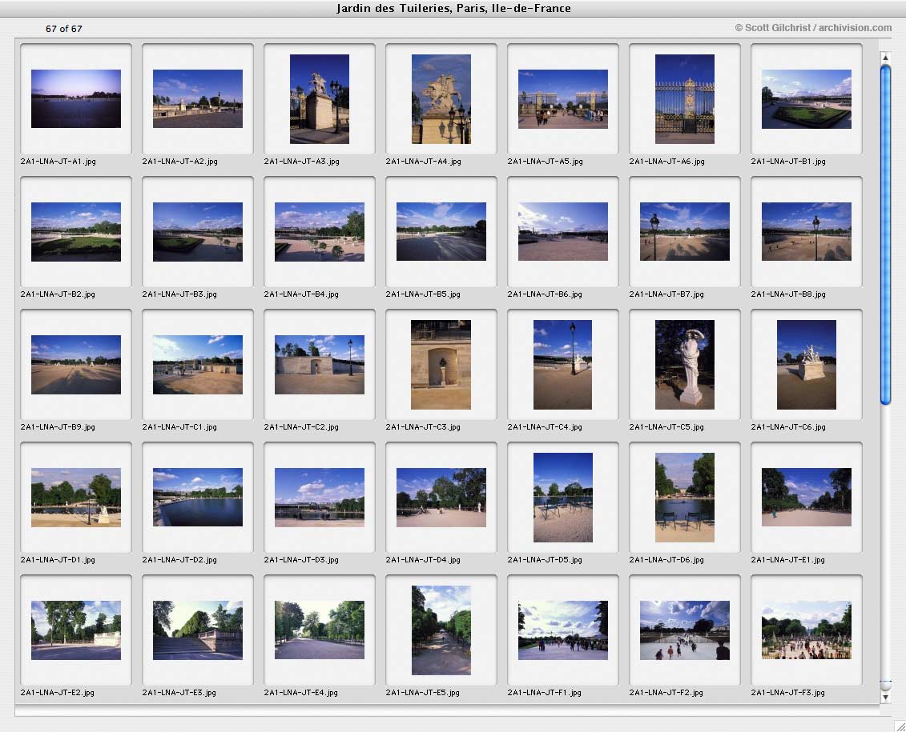Click the "67 of 67" image counter
Viewport: 906px width, 732px height.
[x=63, y=29]
